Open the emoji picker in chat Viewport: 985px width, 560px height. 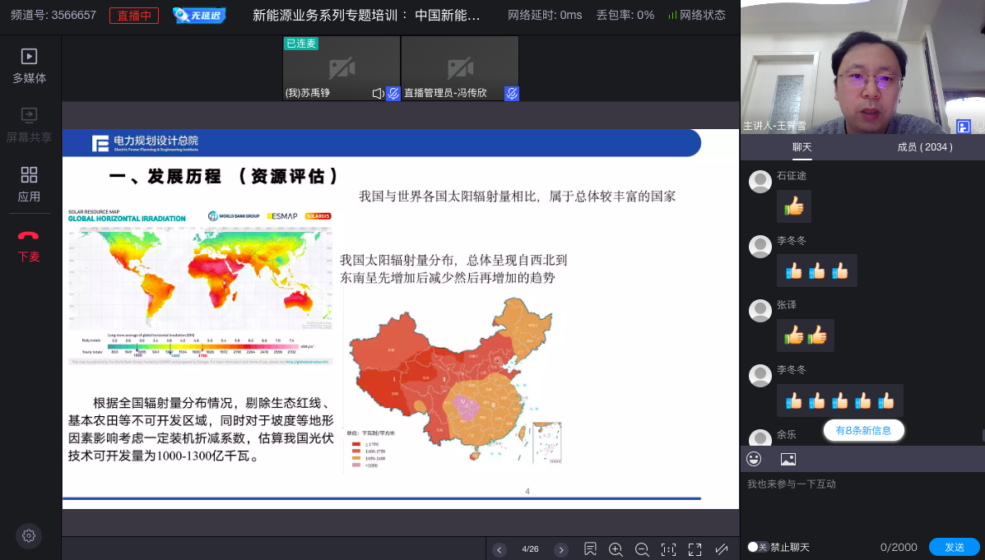point(754,458)
